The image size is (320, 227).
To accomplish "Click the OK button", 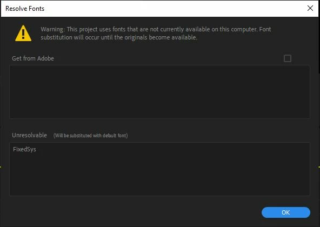I will (x=286, y=212).
